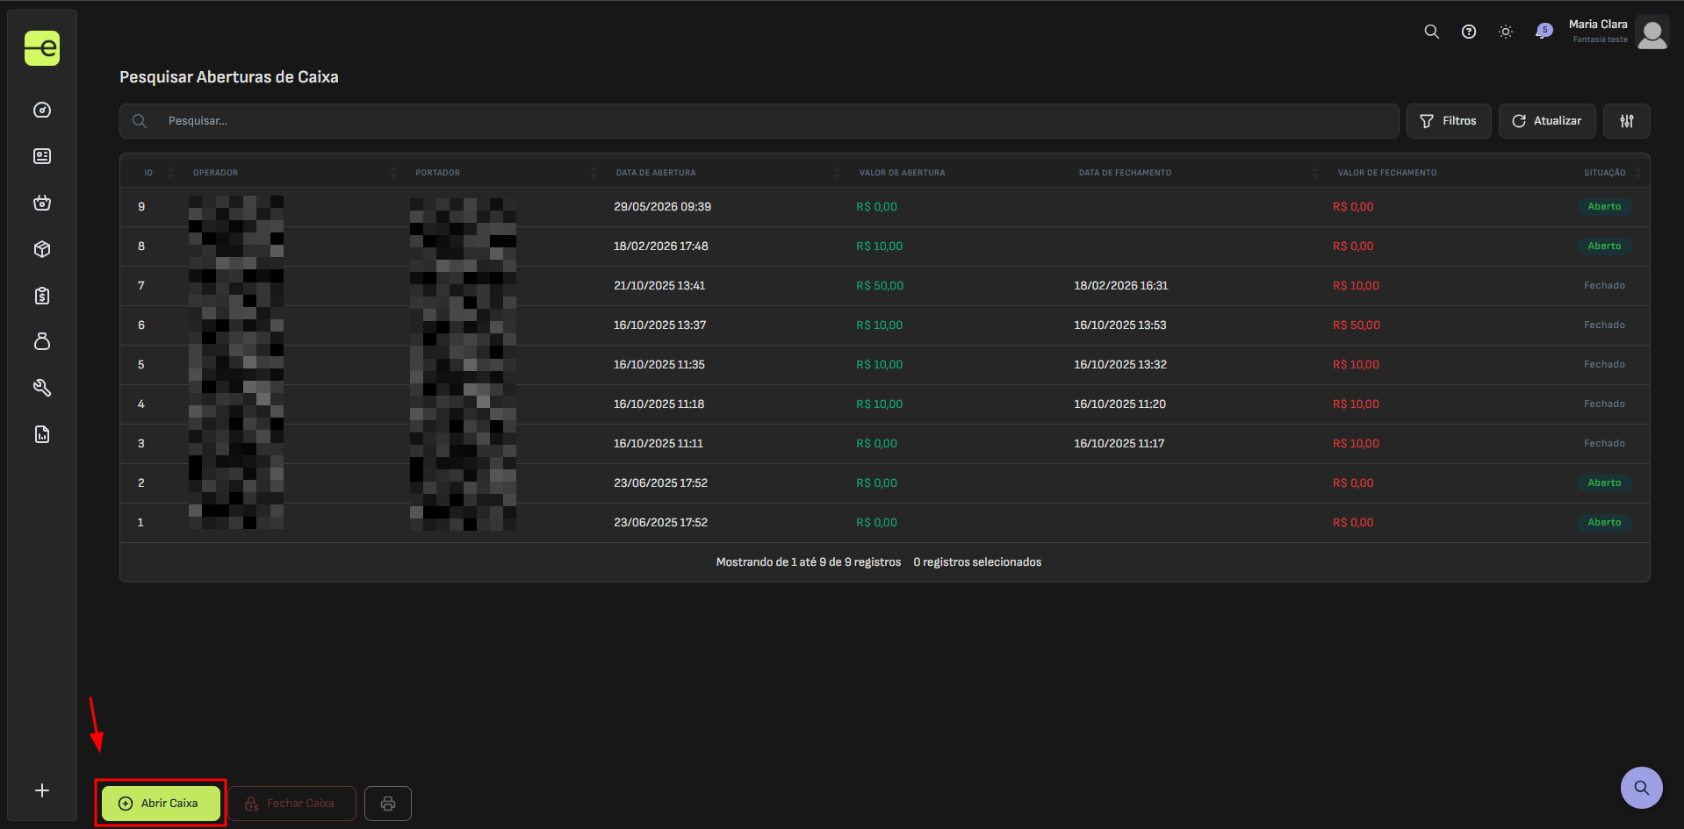The width and height of the screenshot is (1684, 829).
Task: Sort by the Situação column header
Action: point(1604,173)
